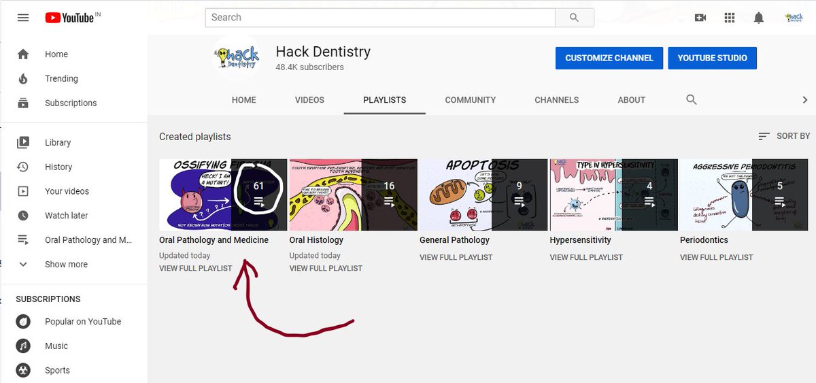Open the Ossifying Fibroma playlist thumbnail
Screen dimensions: 816x383
coord(223,195)
